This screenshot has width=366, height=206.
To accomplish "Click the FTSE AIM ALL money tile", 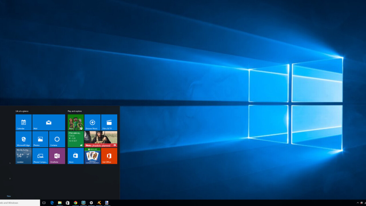I will pyautogui.click(x=75, y=139).
